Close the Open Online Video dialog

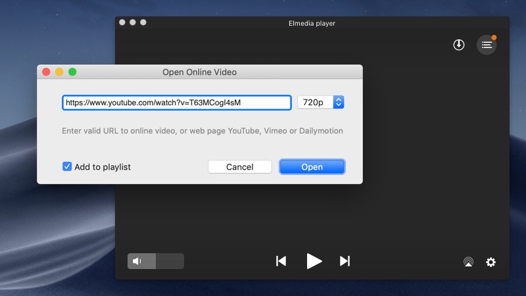pyautogui.click(x=46, y=72)
